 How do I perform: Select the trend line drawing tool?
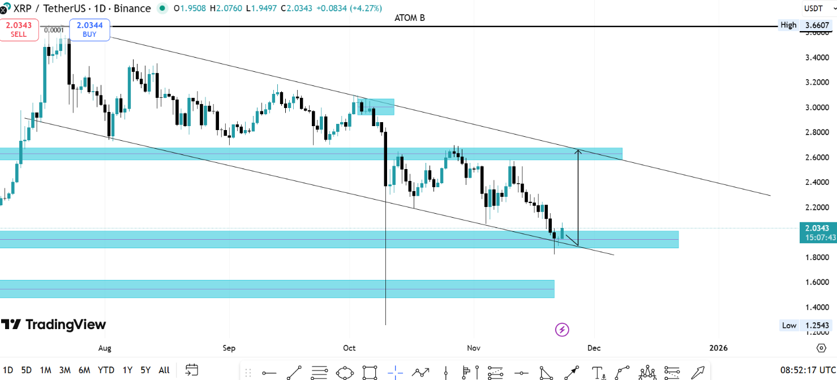pyautogui.click(x=294, y=372)
